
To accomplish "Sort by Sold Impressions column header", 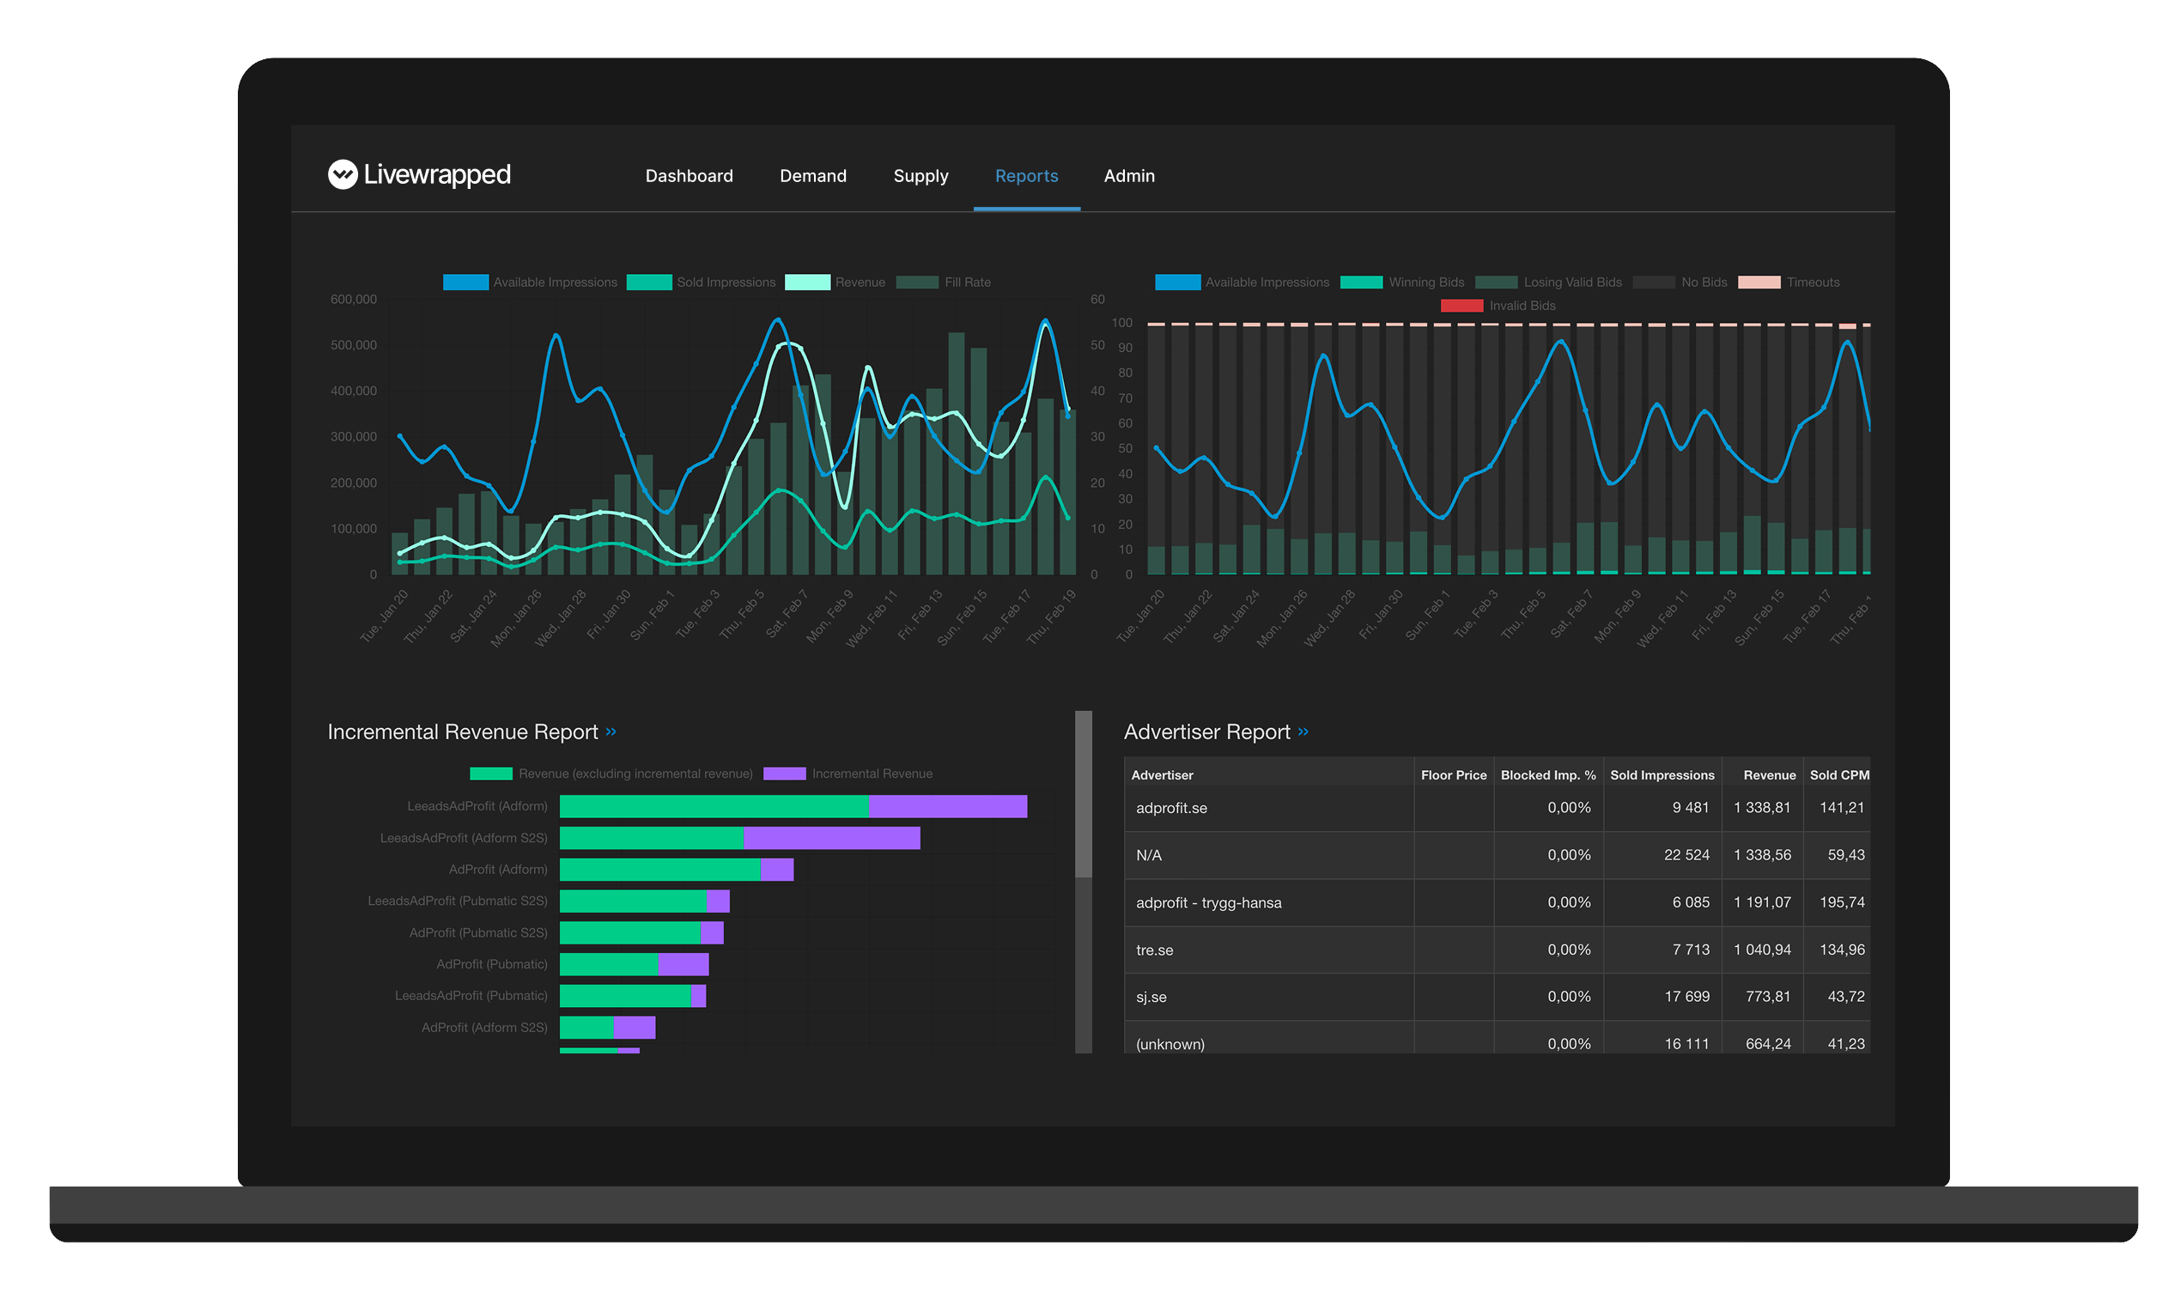I will point(1662,774).
